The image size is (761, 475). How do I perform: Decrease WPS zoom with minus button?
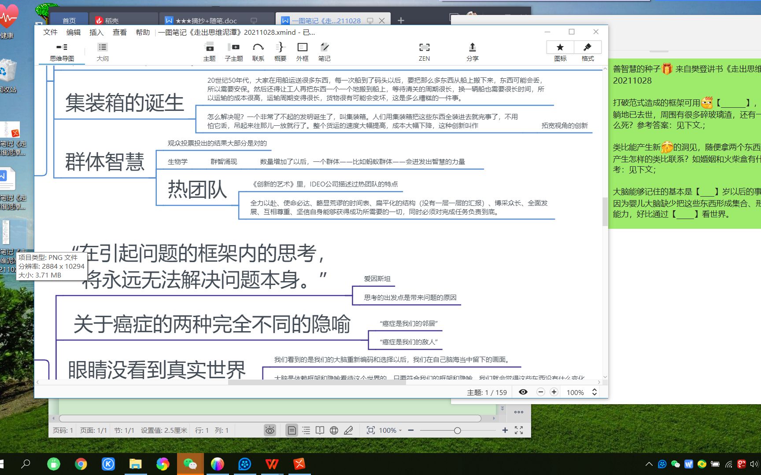pyautogui.click(x=411, y=430)
